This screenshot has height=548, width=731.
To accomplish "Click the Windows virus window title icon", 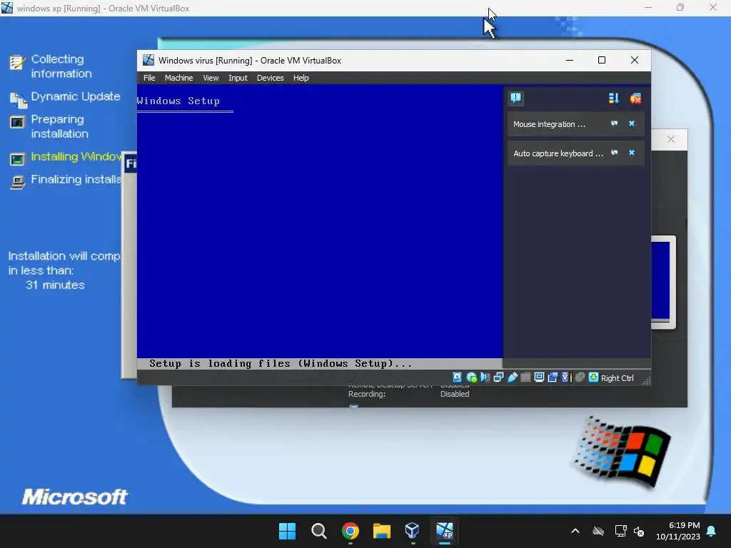I will click(148, 60).
